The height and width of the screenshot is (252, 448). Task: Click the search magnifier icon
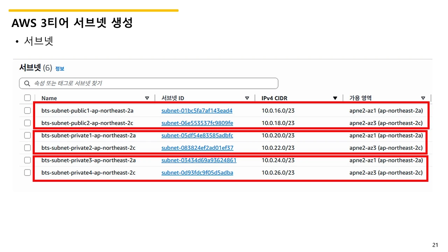(x=27, y=83)
